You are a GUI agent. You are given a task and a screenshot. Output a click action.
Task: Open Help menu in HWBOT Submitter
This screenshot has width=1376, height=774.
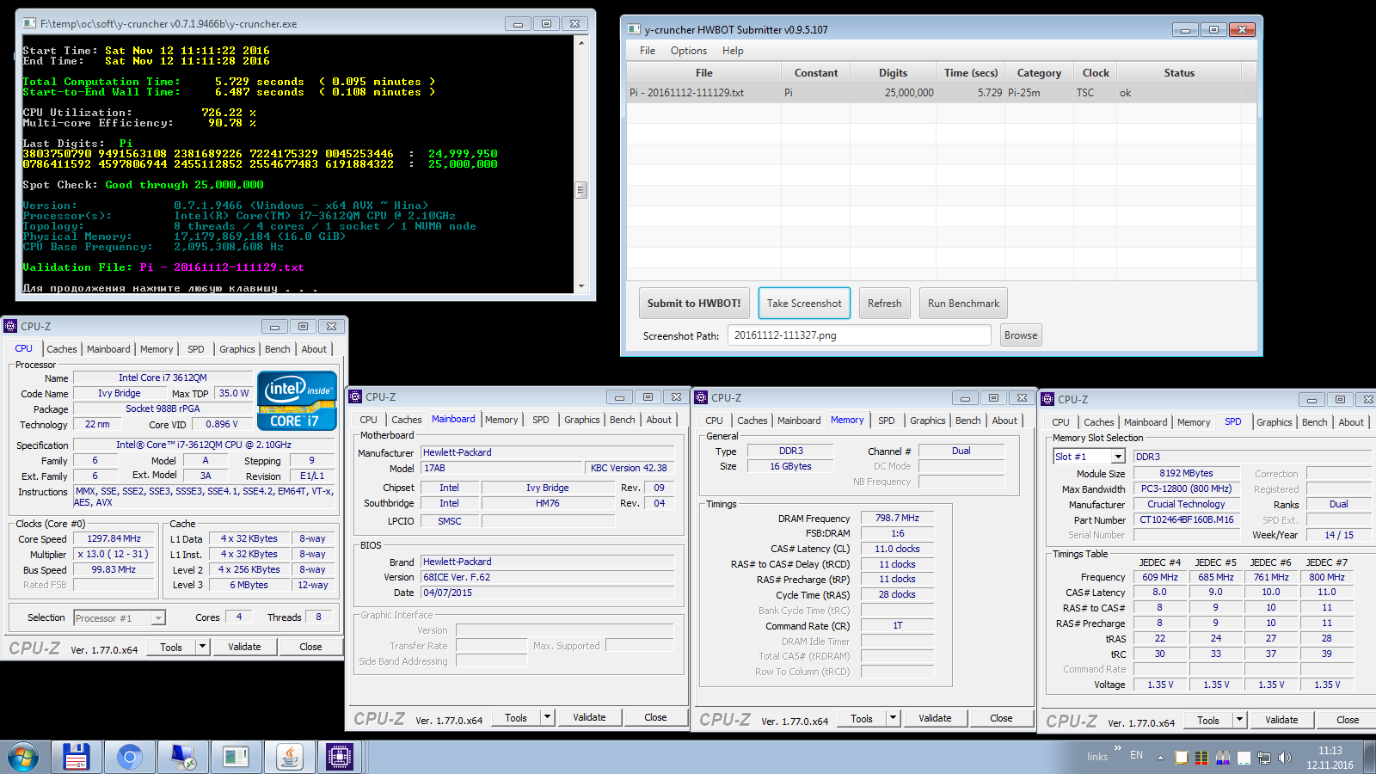tap(733, 51)
